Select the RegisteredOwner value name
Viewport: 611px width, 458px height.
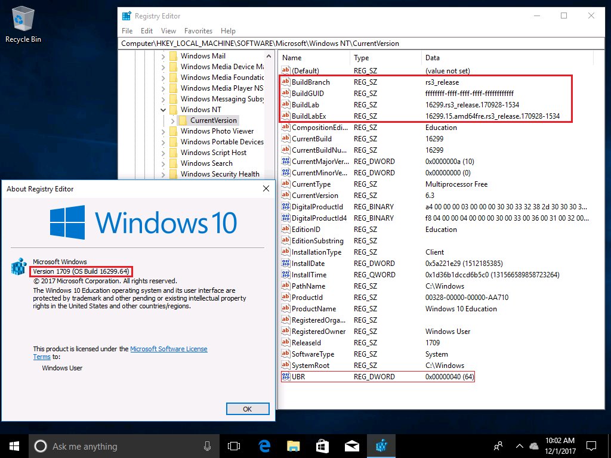[x=319, y=332]
